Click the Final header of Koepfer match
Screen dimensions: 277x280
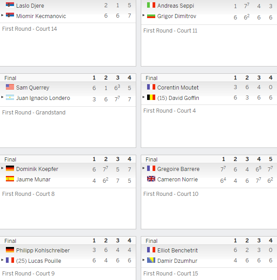click(x=10, y=160)
